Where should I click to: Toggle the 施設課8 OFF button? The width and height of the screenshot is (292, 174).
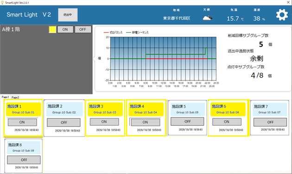[24, 160]
